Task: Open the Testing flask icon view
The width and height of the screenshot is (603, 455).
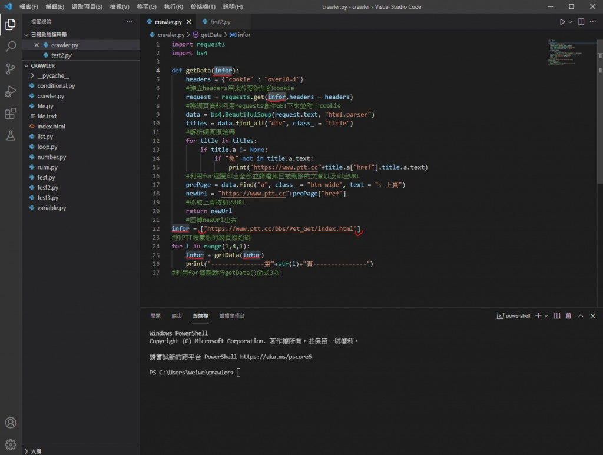Action: tap(11, 135)
